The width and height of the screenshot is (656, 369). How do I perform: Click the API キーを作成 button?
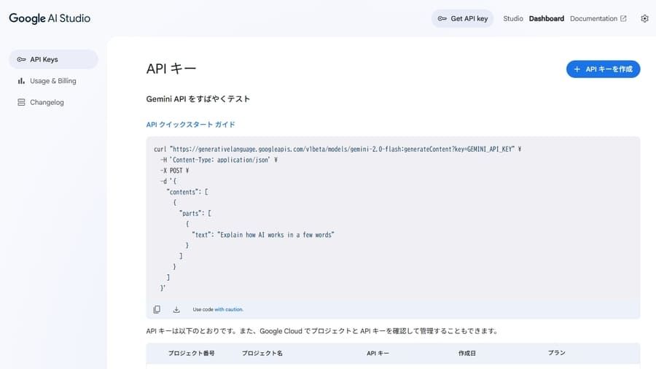click(x=603, y=69)
